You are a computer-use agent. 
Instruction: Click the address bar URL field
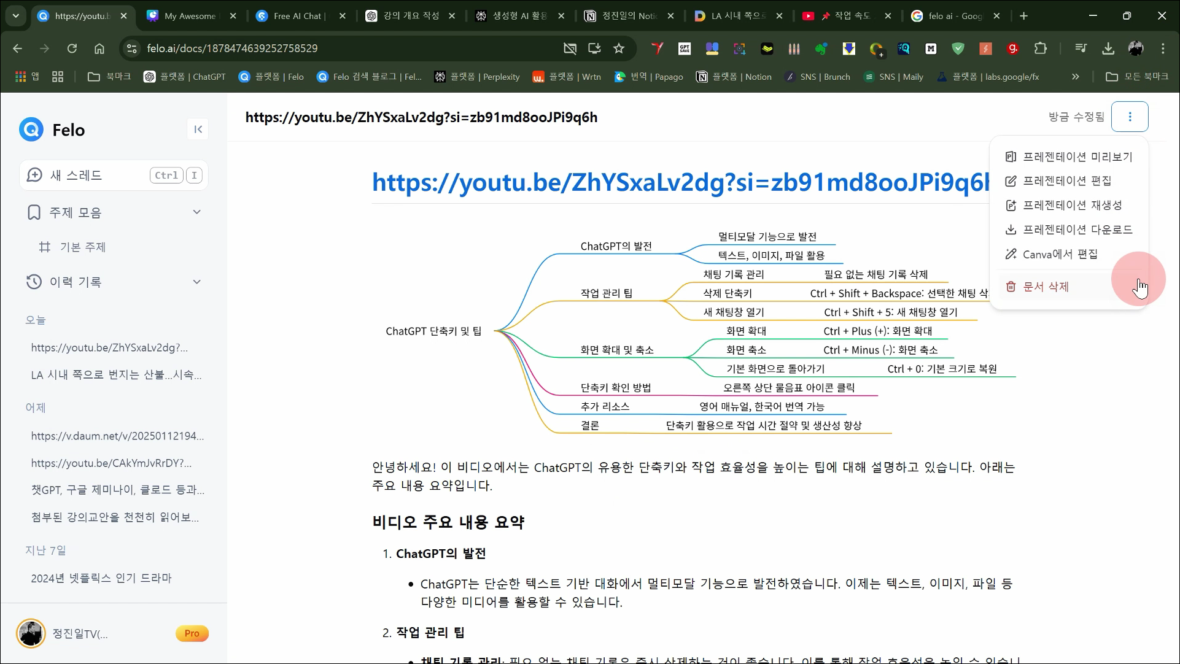point(344,48)
